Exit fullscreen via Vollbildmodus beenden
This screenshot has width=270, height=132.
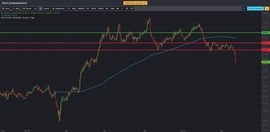pos(135,3)
